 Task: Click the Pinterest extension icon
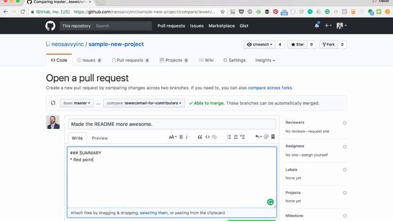276,12
